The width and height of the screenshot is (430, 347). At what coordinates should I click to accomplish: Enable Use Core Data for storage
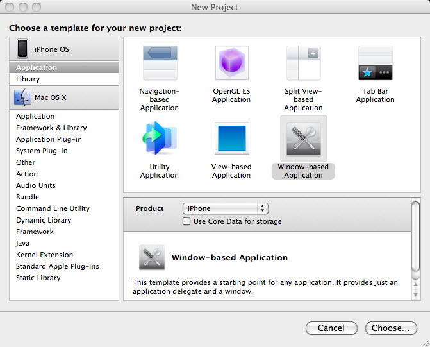186,221
